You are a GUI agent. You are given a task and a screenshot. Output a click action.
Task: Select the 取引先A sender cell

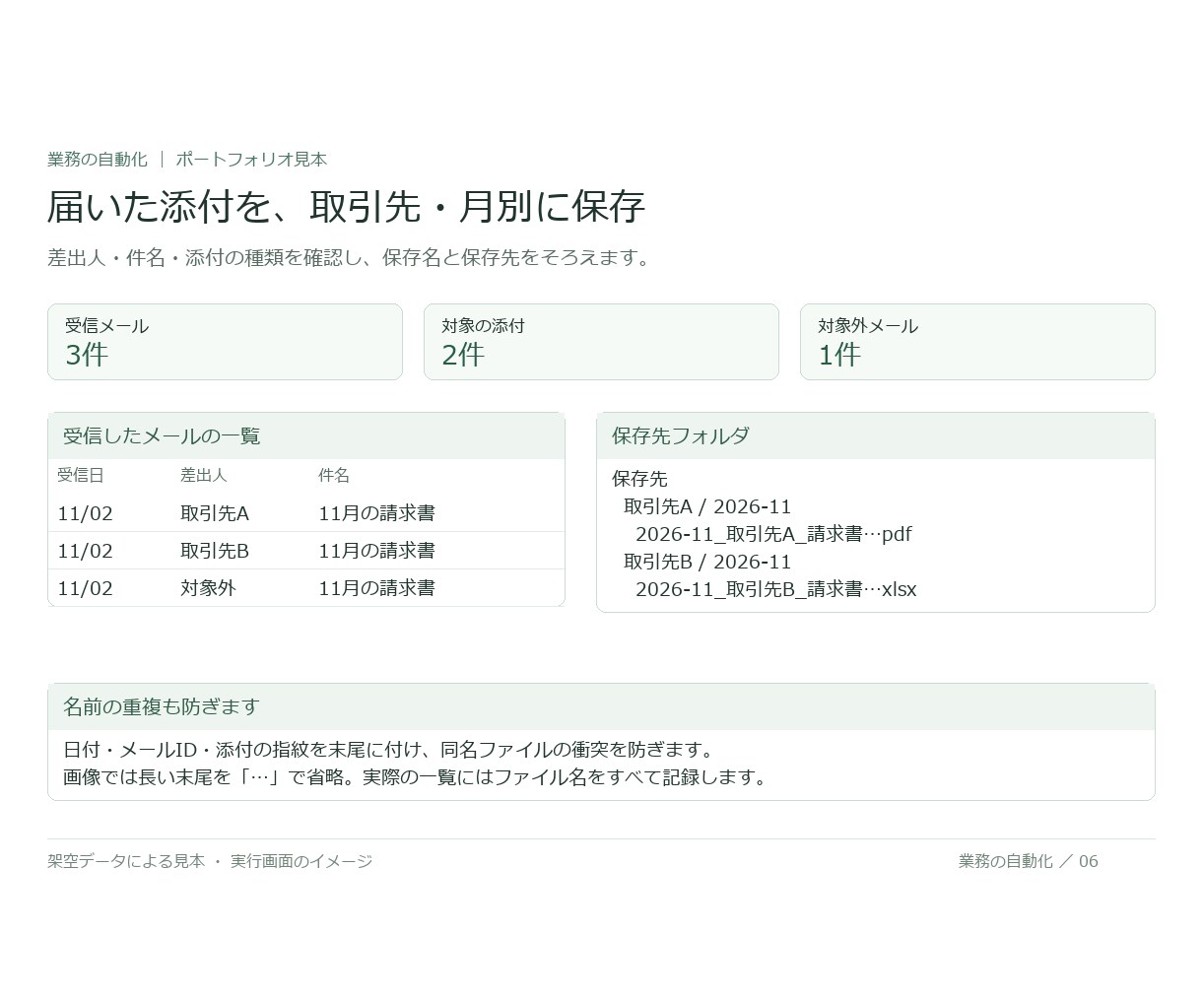coord(215,513)
